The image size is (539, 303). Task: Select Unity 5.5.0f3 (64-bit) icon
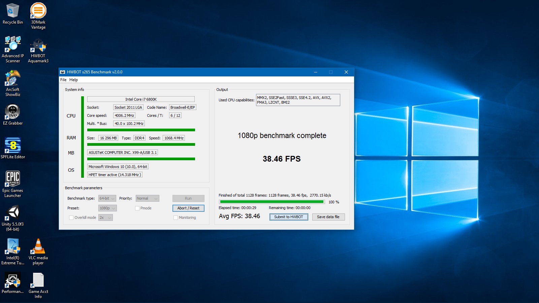point(13,218)
